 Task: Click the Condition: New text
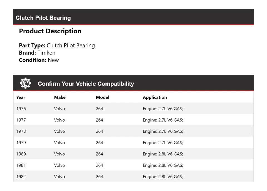coord(39,60)
